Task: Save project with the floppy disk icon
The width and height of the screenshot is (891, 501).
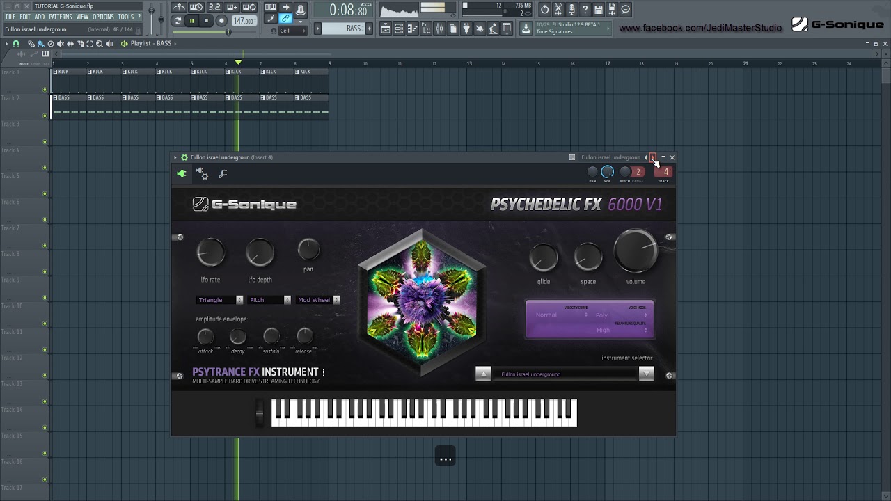Action: [x=599, y=9]
